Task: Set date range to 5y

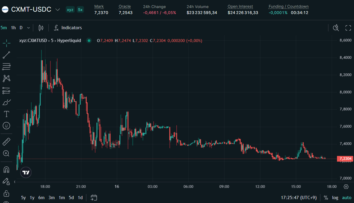Action: 24,198
